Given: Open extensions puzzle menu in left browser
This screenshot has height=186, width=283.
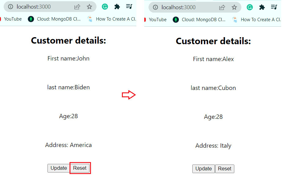Looking at the screenshot, I should point(117,7).
